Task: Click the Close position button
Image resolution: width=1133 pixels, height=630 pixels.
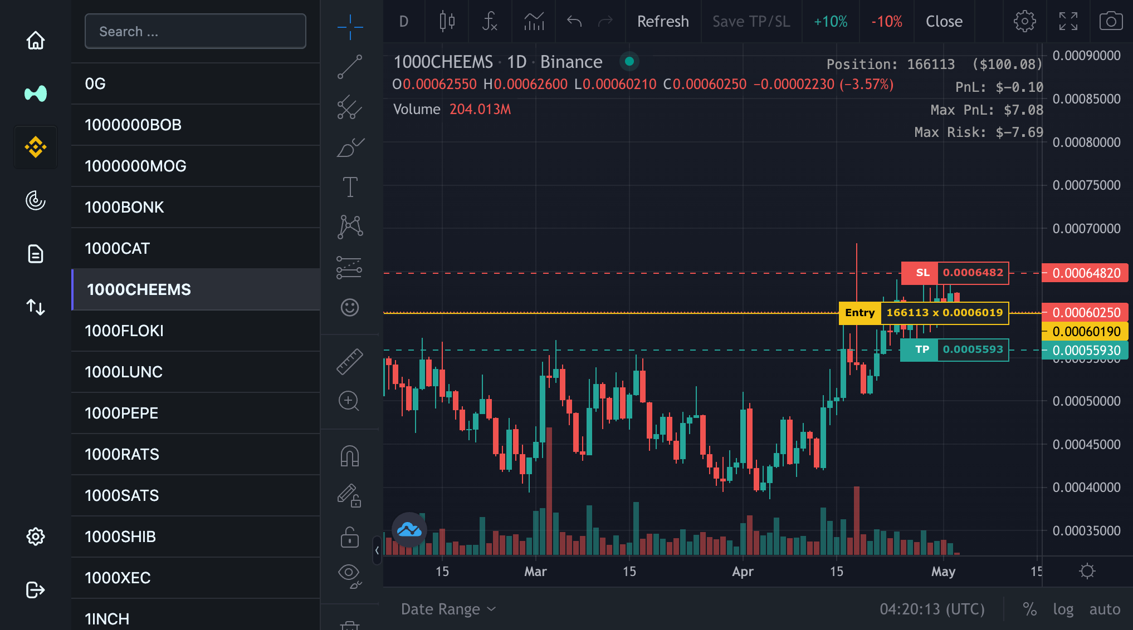Action: point(944,21)
